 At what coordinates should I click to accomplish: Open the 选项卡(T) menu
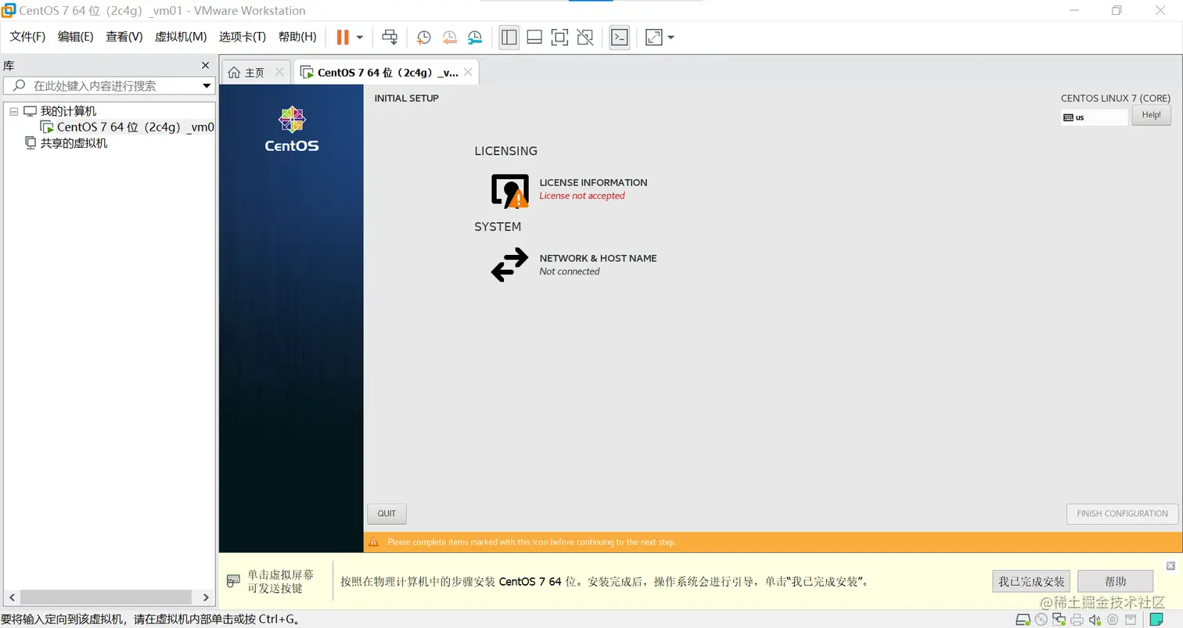pyautogui.click(x=243, y=37)
